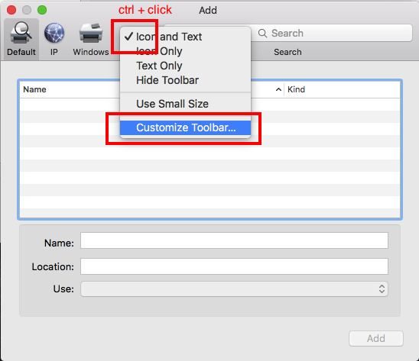Sort list by Name column header
This screenshot has width=419, height=361.
point(34,89)
